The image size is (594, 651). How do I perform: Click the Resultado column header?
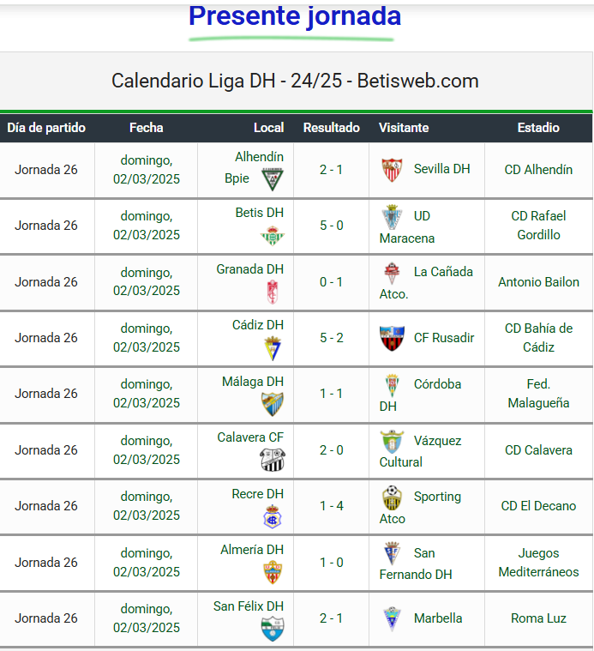pyautogui.click(x=332, y=128)
